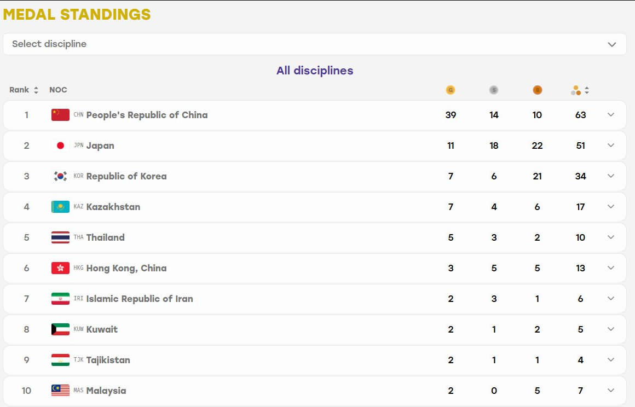The image size is (635, 407).
Task: Expand the Tajikistan row details
Action: [611, 359]
